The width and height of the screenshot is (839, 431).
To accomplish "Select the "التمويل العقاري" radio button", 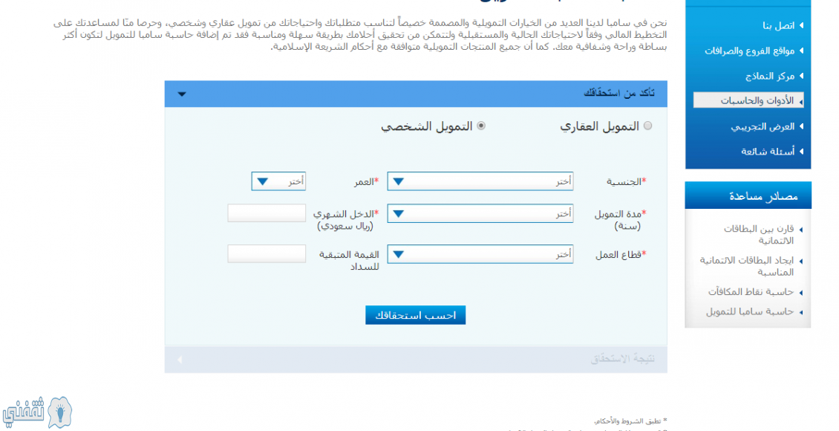I will coord(648,126).
